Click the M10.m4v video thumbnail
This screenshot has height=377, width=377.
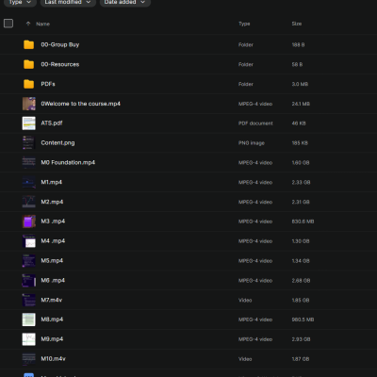pyautogui.click(x=28, y=359)
